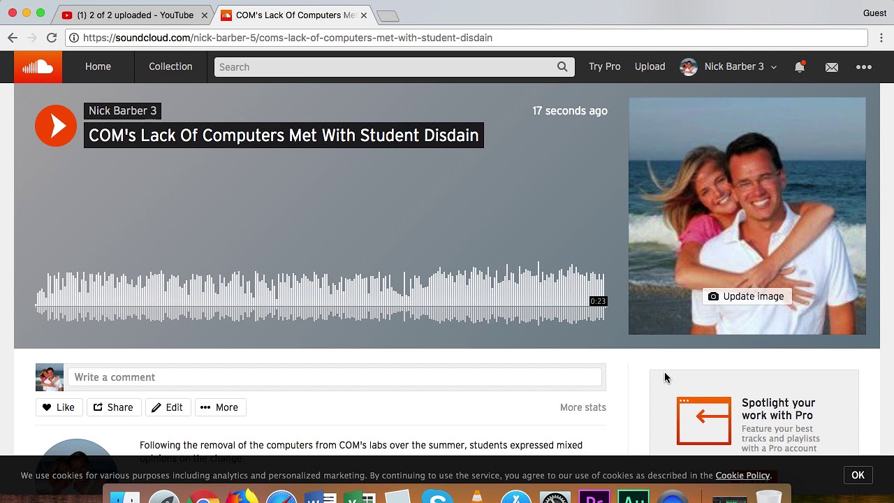Open Adobe Audition from the dock

pyautogui.click(x=633, y=498)
